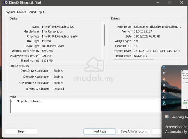The height and width of the screenshot is (139, 188).
Task: Open the Snipping Tool screenshot thumbnail
Action: point(175,88)
